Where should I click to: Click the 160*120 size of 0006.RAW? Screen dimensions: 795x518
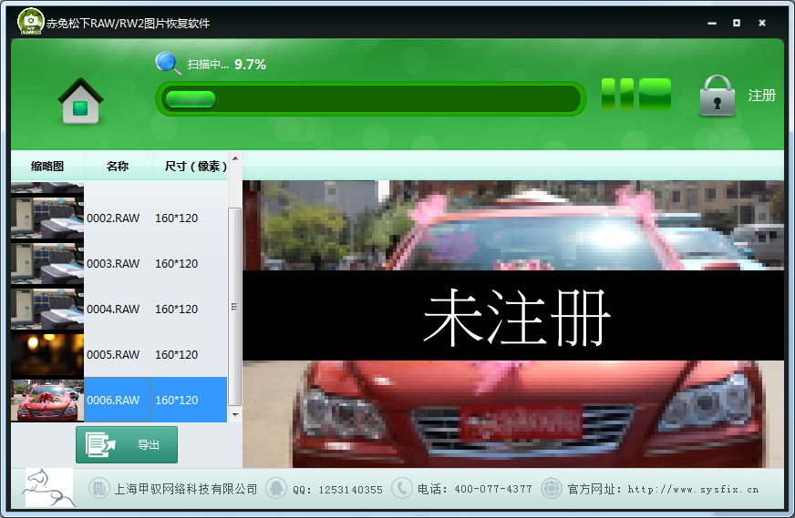(x=177, y=400)
